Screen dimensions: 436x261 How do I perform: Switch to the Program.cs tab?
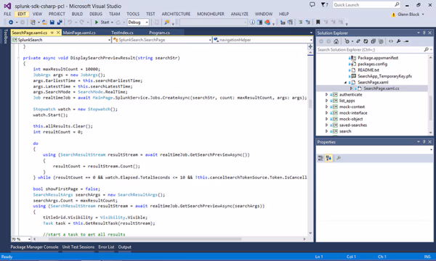[159, 33]
